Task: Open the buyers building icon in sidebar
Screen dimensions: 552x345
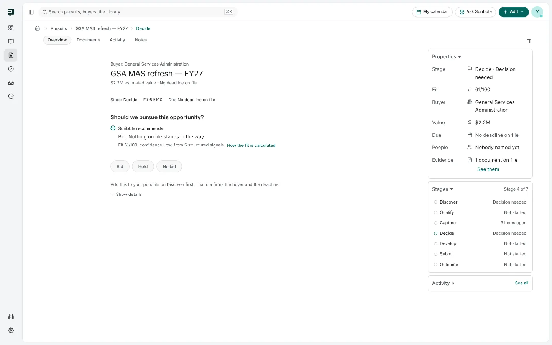Action: 11,317
